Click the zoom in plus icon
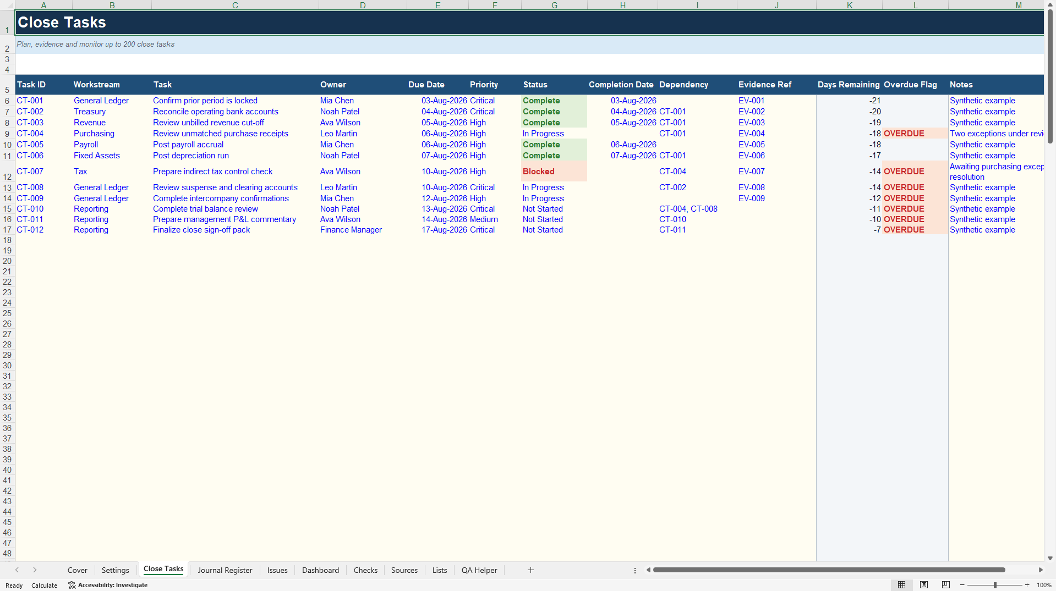1056x591 pixels. pos(1027,585)
